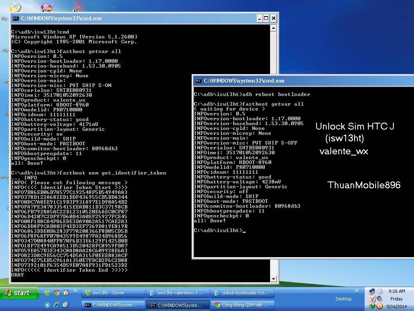Close the back cmd.exe window
The image size is (414, 311).
coord(274,18)
